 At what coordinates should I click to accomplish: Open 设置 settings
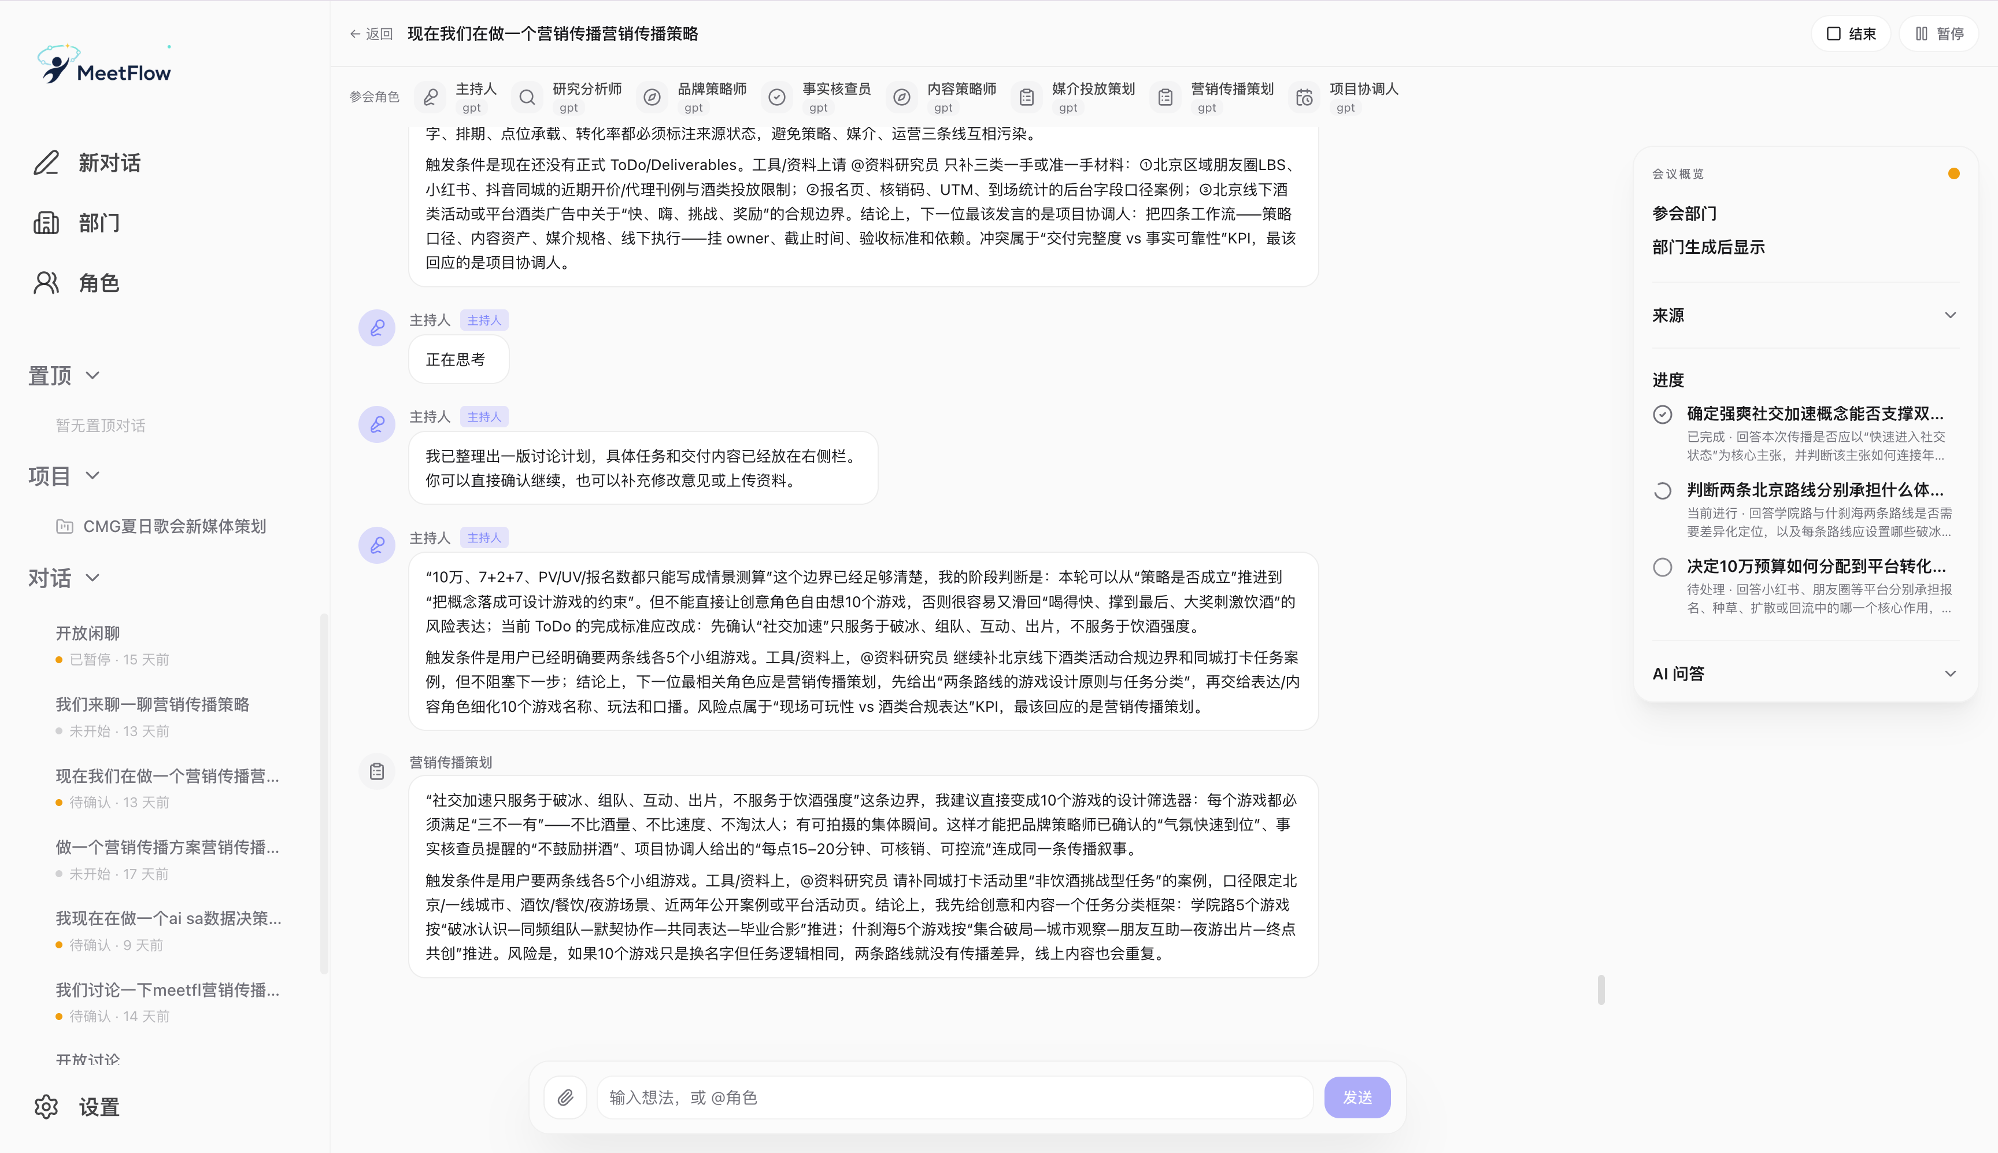[x=77, y=1106]
